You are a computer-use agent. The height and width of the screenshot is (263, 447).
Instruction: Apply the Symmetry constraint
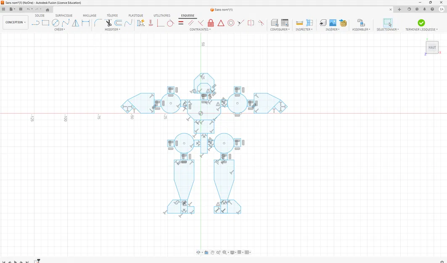click(251, 23)
